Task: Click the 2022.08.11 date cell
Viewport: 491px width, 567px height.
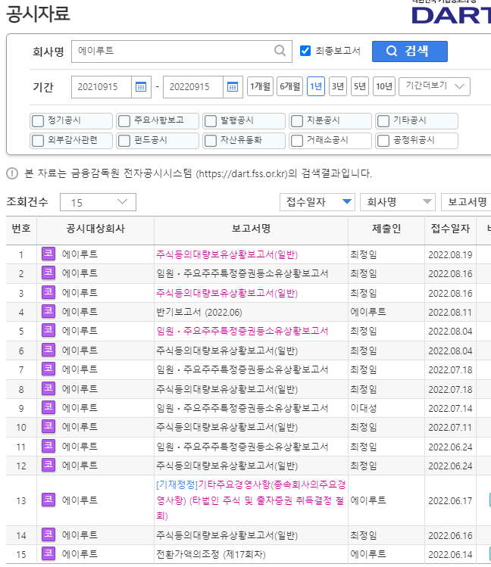Action: point(450,312)
